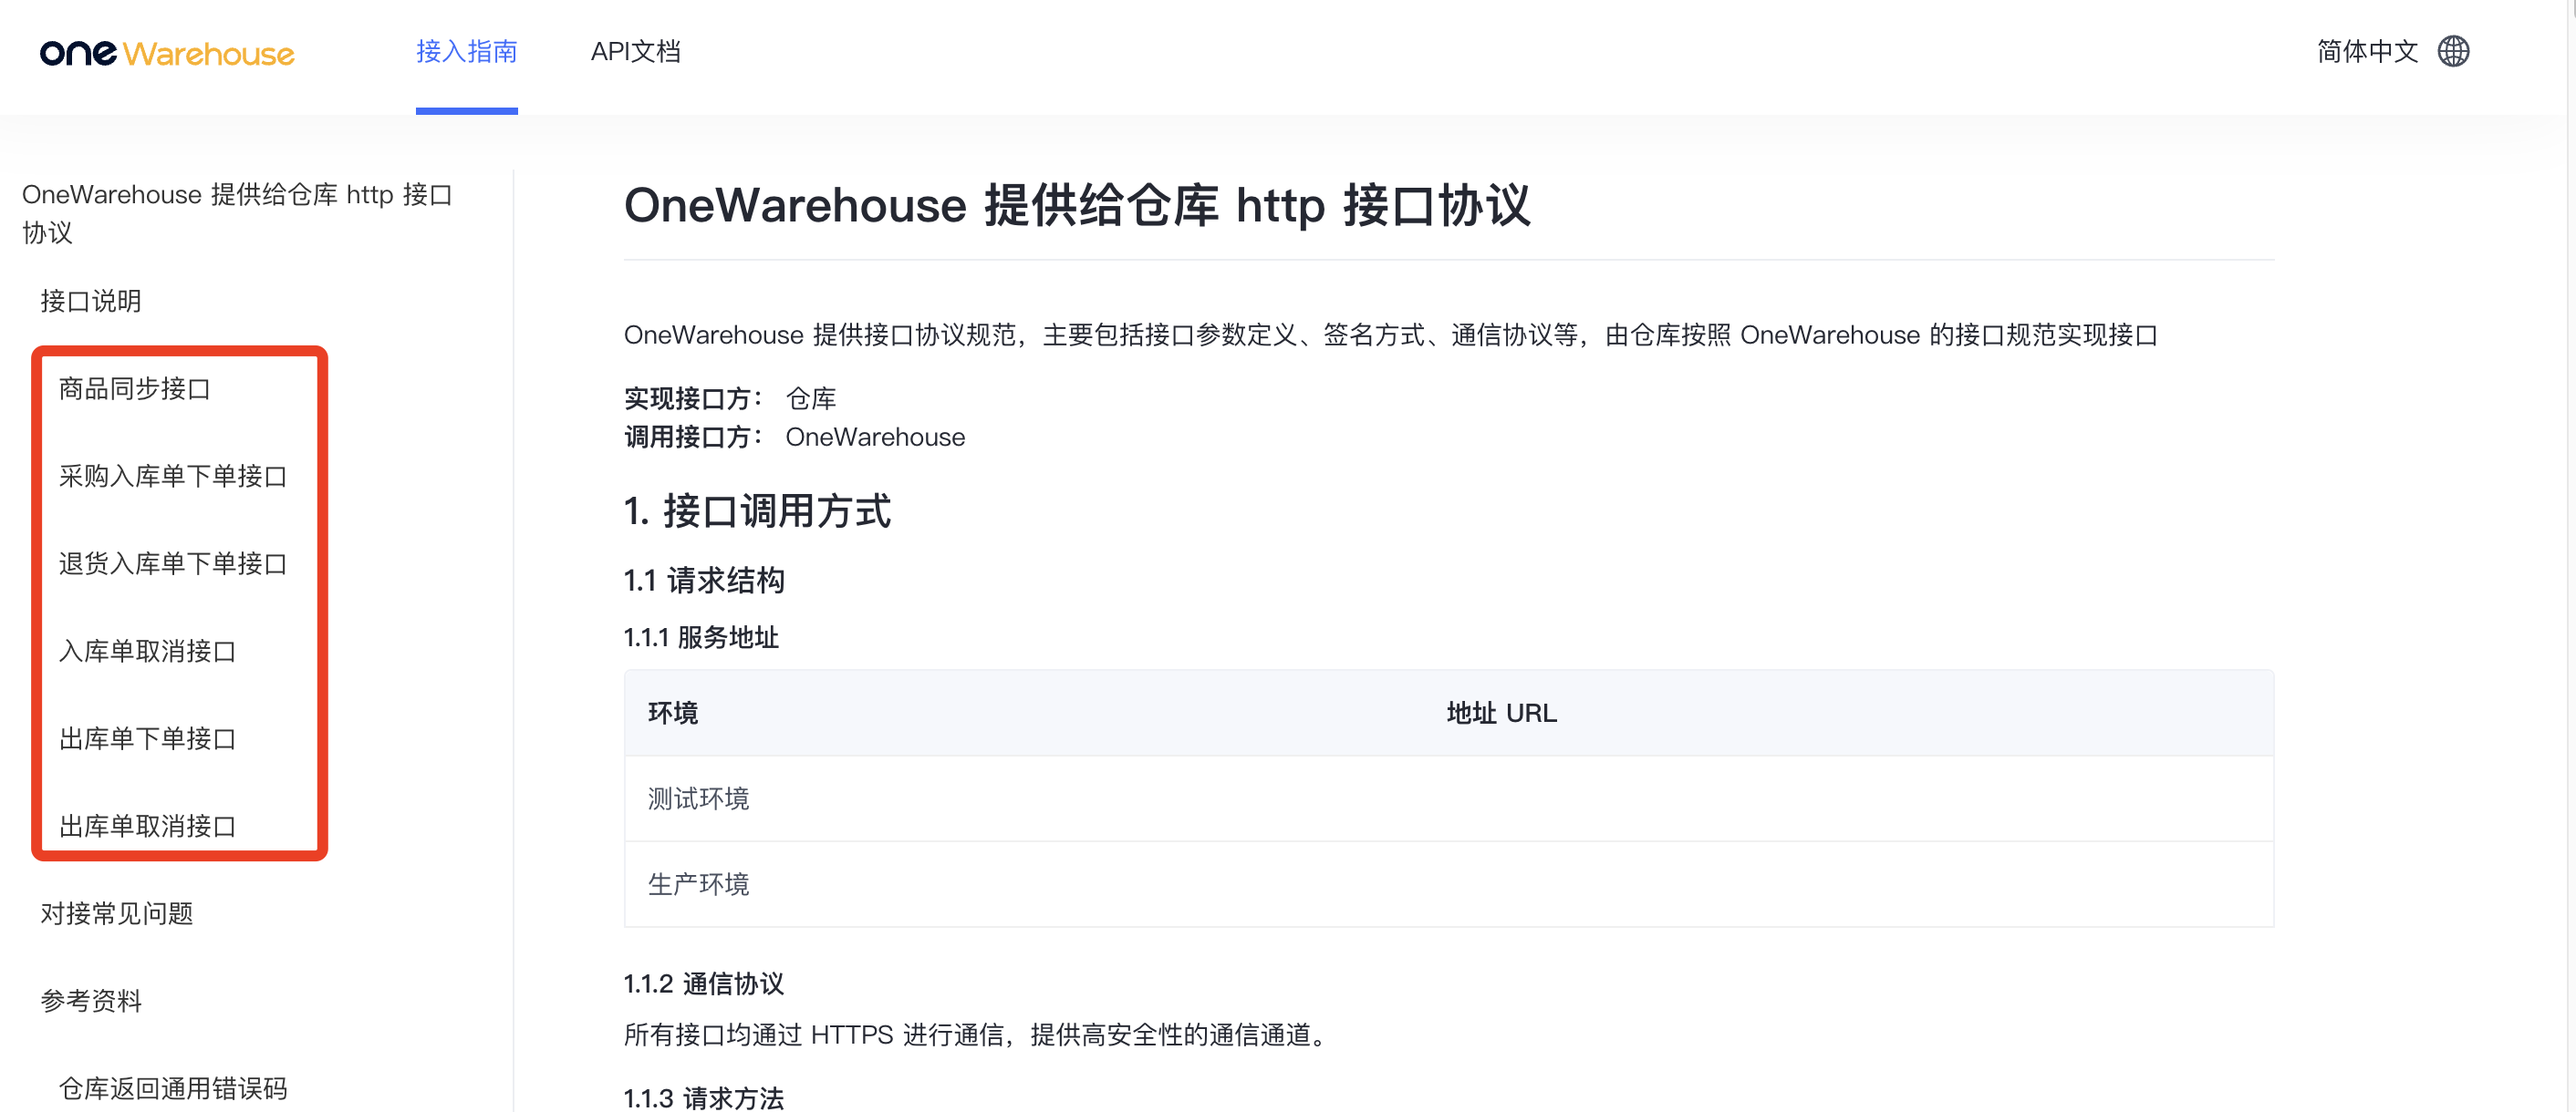Click the intro paragraph on 接口协议规范

pos(1391,335)
